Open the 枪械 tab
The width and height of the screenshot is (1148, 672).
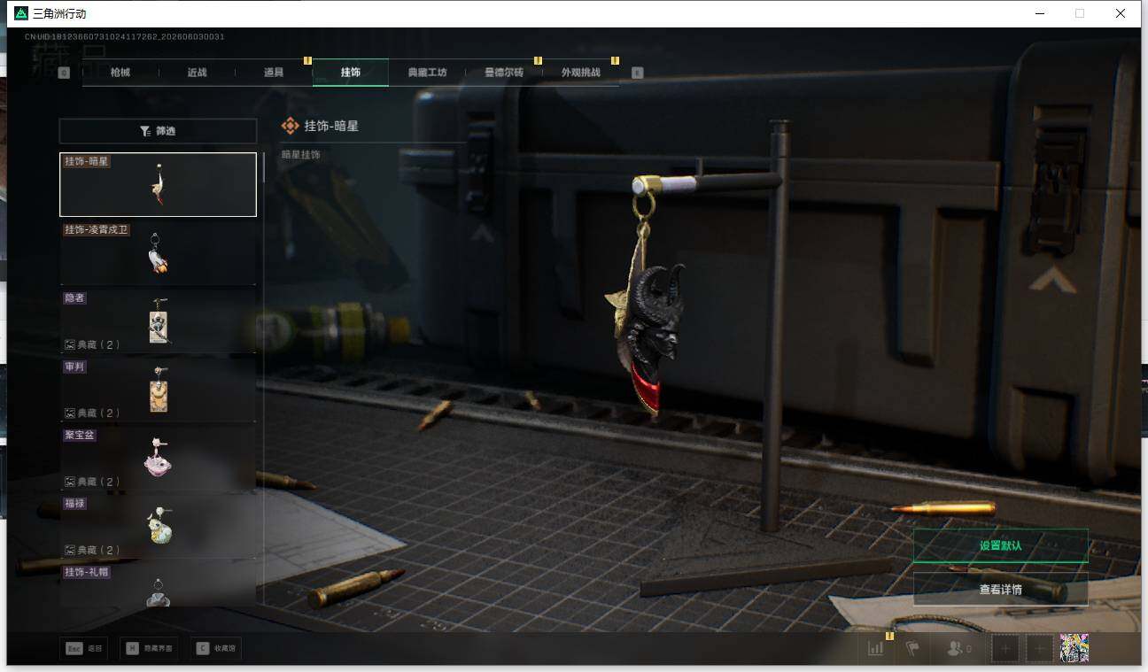pos(120,73)
